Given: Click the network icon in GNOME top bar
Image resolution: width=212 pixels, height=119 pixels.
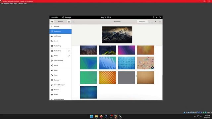Looking at the screenshot, I should coord(153,18).
